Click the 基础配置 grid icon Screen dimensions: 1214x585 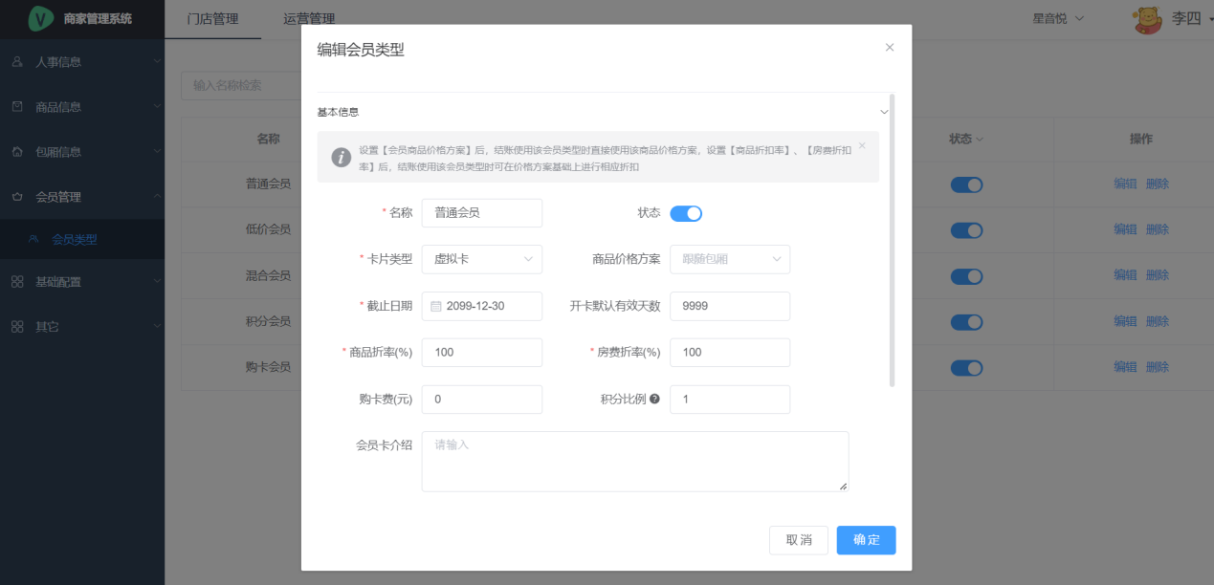click(x=17, y=282)
